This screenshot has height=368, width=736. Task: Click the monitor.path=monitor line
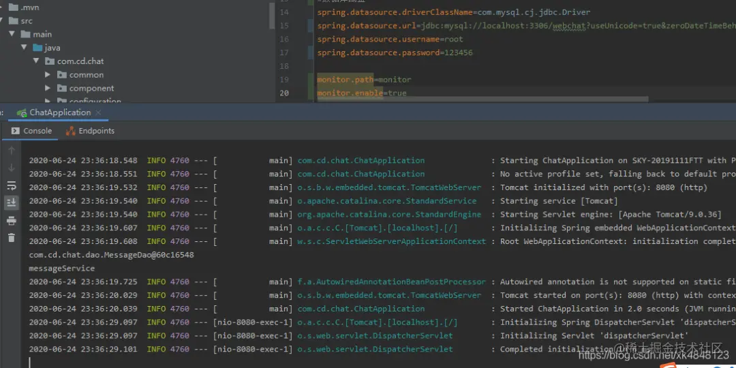tap(364, 79)
